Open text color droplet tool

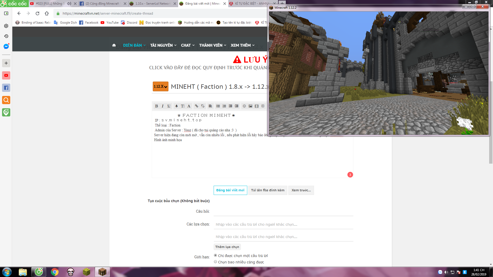coord(176,106)
